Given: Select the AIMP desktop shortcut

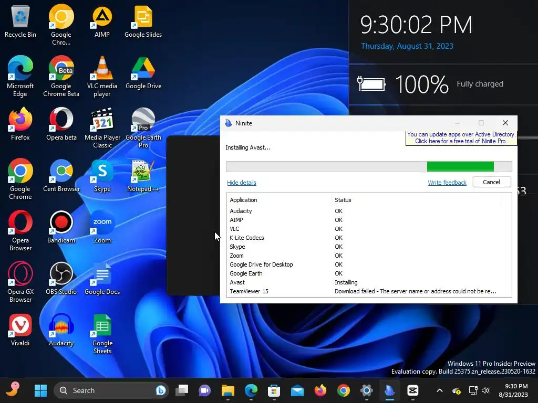Looking at the screenshot, I should (x=102, y=21).
